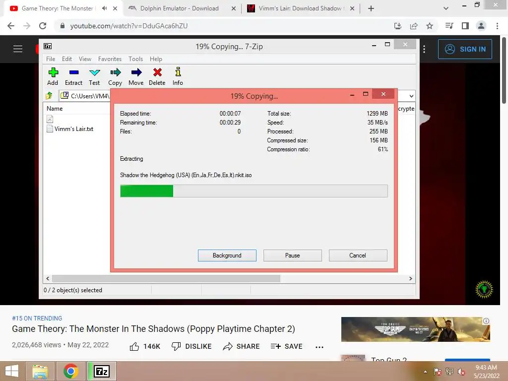Go back in the browser
508x381 pixels.
pyautogui.click(x=11, y=26)
